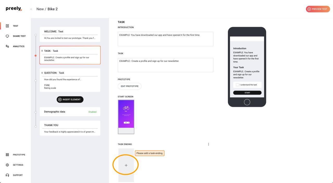
Task: Open the SUPPORT menu item
Action: point(18,175)
